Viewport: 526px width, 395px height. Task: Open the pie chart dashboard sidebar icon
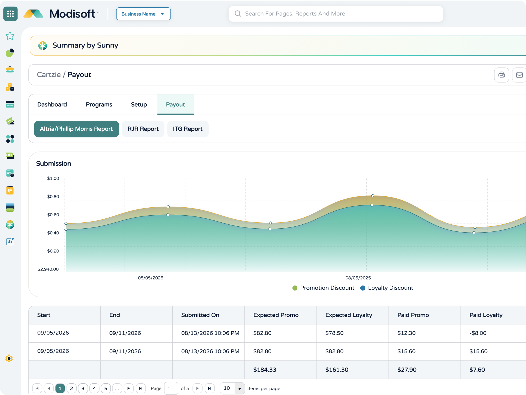pyautogui.click(x=10, y=53)
